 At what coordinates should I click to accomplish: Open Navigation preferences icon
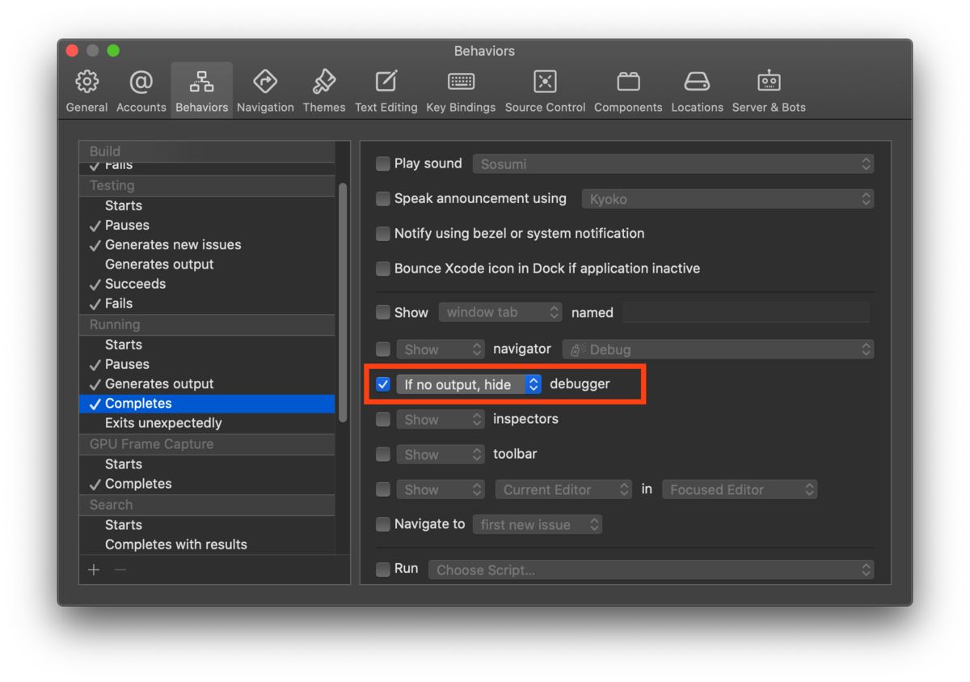(x=265, y=82)
